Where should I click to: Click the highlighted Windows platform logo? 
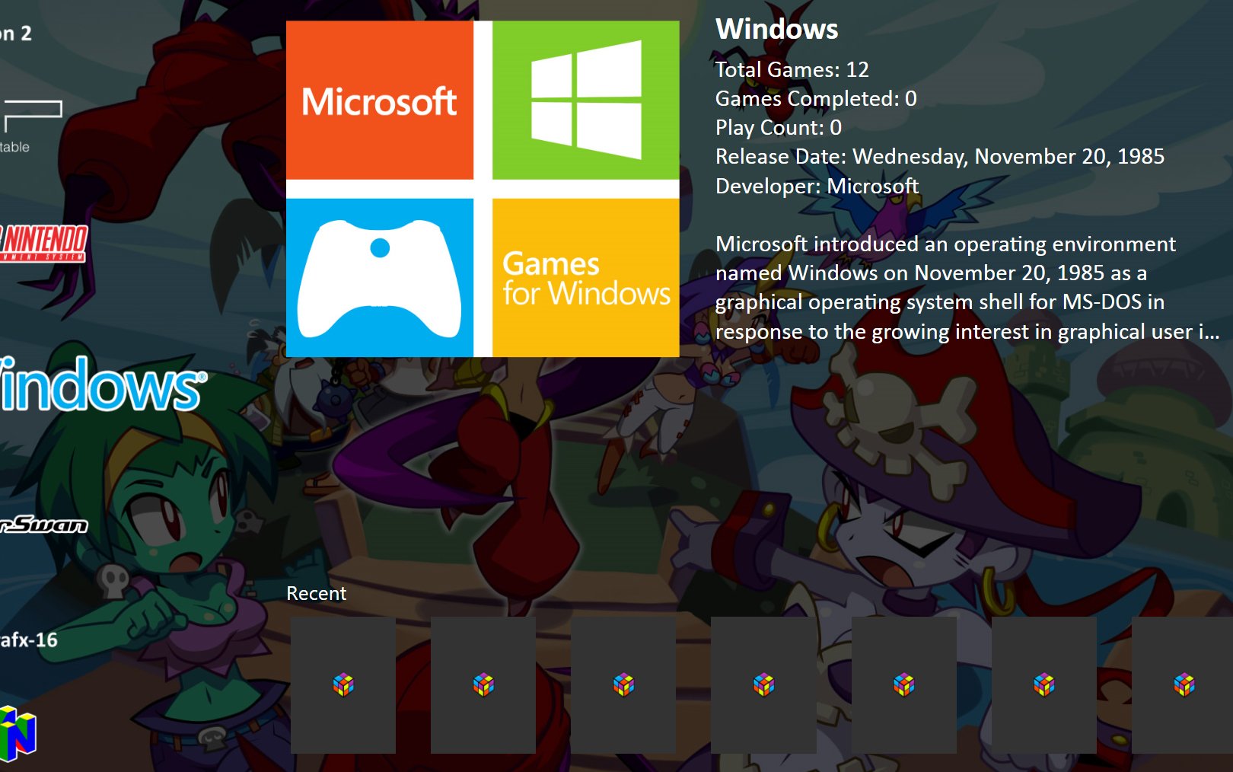pyautogui.click(x=102, y=386)
